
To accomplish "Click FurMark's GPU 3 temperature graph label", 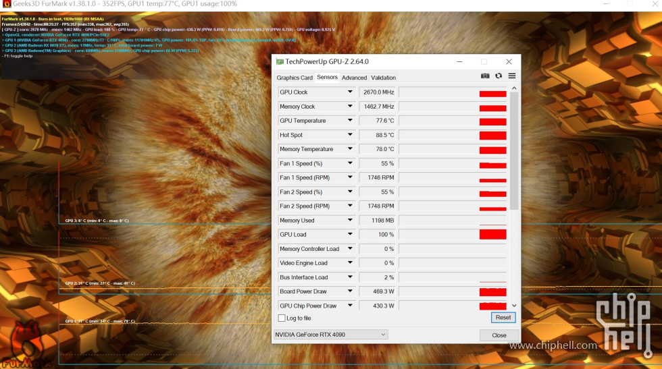I will (x=97, y=221).
